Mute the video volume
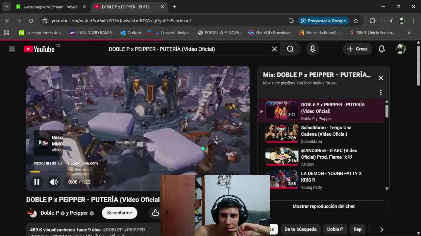The width and height of the screenshot is (421, 236). (x=54, y=182)
